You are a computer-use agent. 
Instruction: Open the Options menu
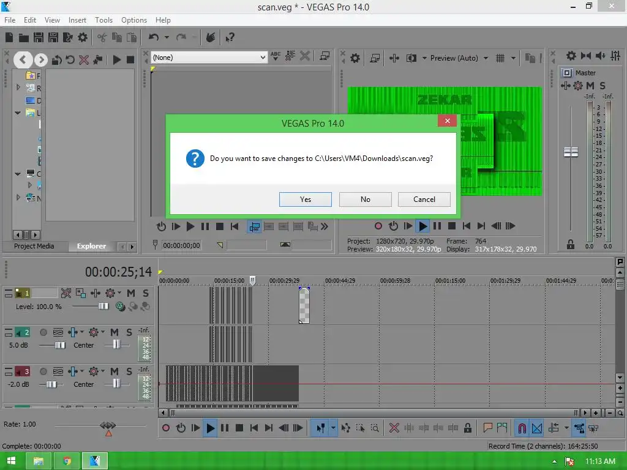pyautogui.click(x=134, y=20)
